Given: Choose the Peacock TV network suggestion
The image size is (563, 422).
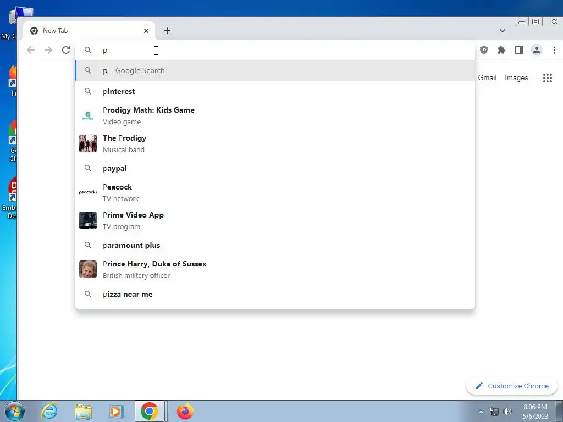Looking at the screenshot, I should click(275, 192).
